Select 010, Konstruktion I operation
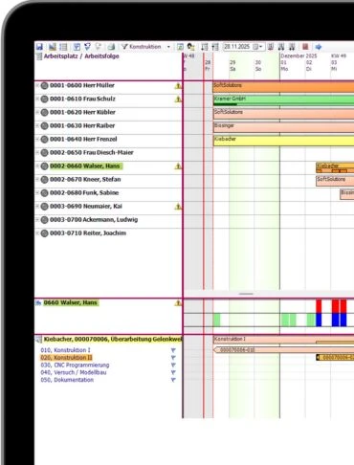 point(65,350)
